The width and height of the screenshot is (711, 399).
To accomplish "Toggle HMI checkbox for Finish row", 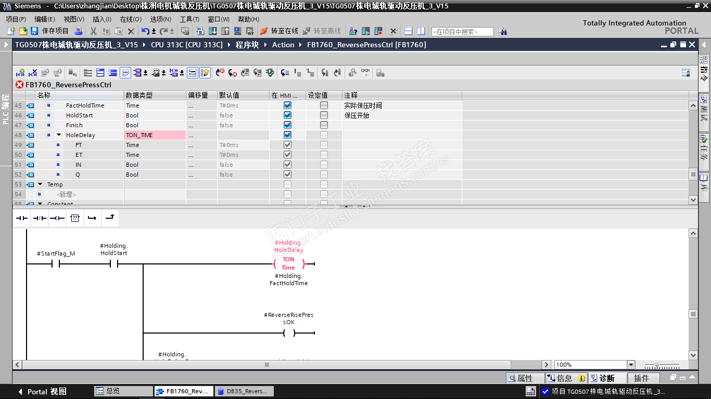I will point(287,125).
